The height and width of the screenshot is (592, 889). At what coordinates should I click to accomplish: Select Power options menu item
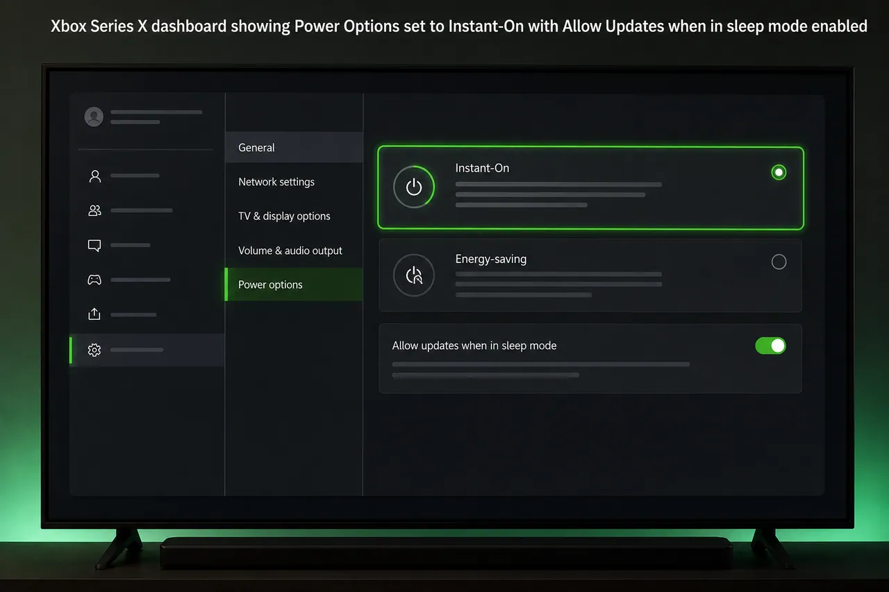click(294, 285)
